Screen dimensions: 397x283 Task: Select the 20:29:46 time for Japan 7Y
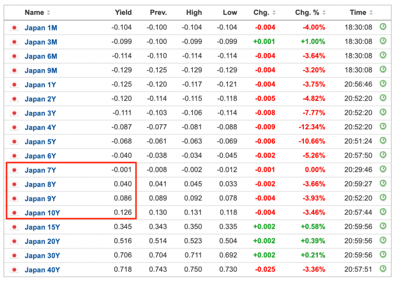coord(358,170)
